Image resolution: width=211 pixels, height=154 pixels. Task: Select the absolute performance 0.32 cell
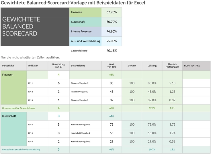pyautogui.click(x=172, y=100)
